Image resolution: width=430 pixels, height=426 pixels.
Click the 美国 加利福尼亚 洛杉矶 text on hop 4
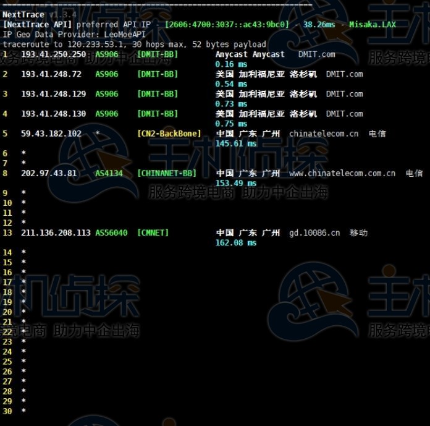pyautogui.click(x=266, y=114)
